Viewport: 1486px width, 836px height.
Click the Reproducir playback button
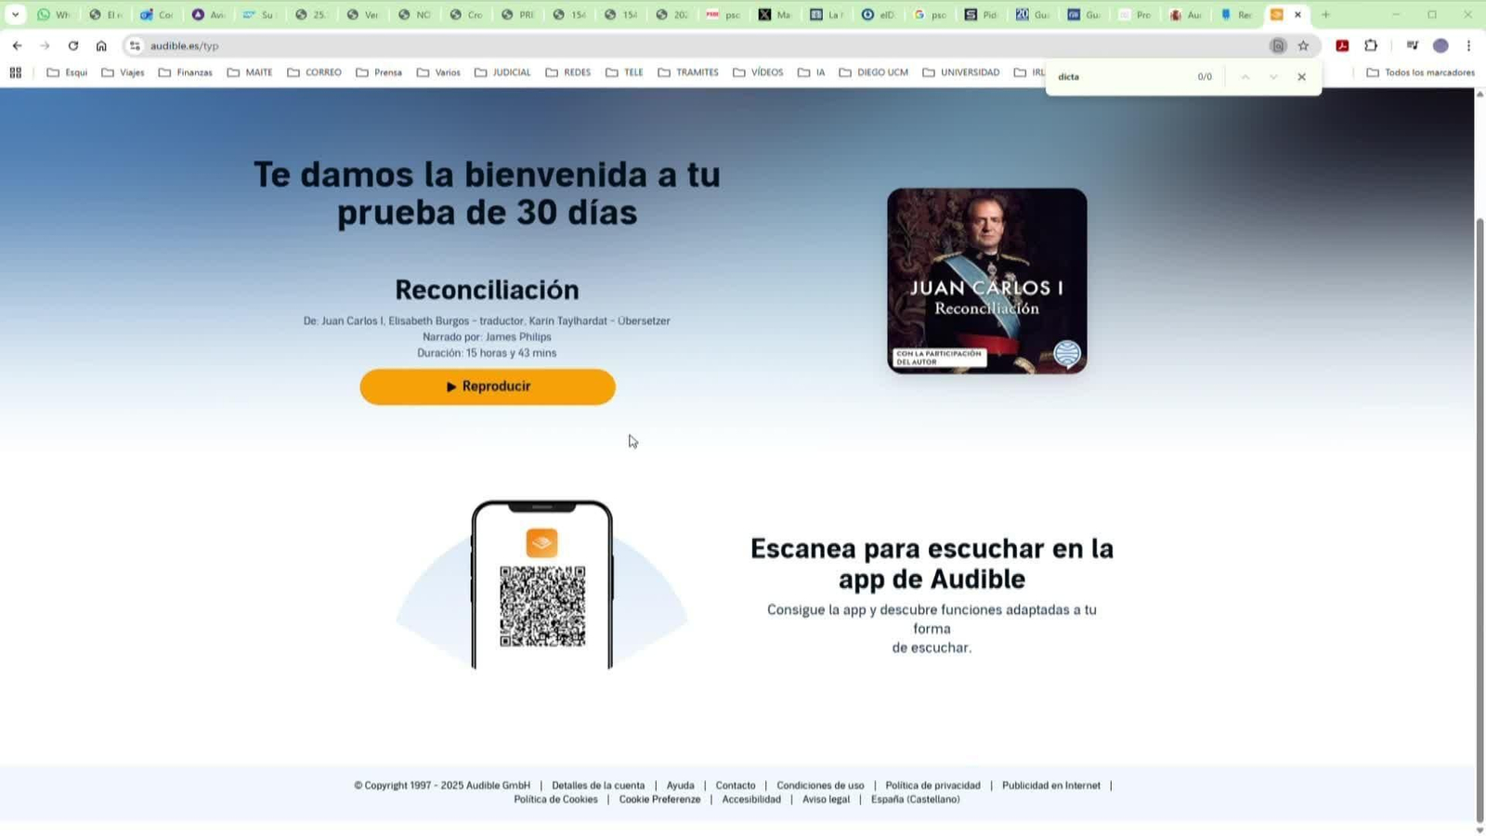[x=488, y=386]
